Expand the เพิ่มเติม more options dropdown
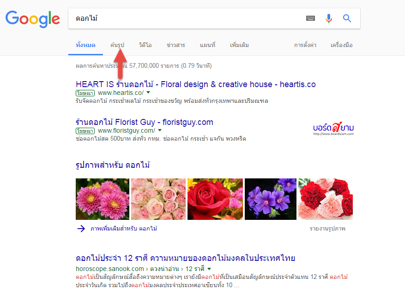Screen dimensions: 405x295 click(x=239, y=45)
